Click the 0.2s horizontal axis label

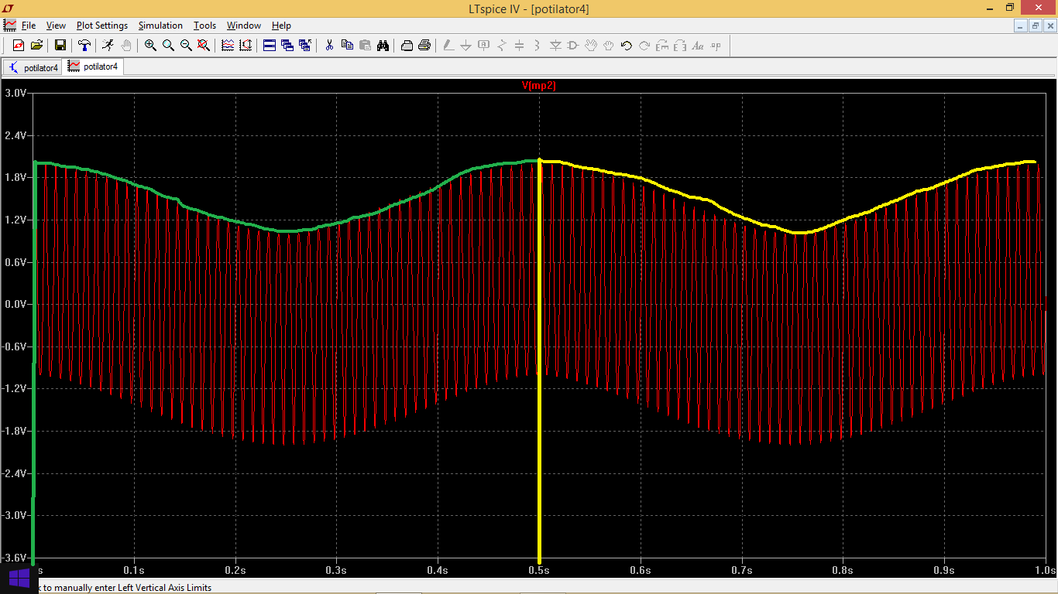click(235, 570)
